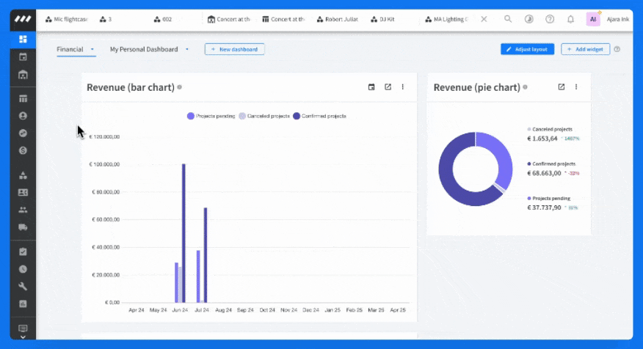Open the person circle icon in sidebar
The width and height of the screenshot is (643, 349).
(x=23, y=116)
